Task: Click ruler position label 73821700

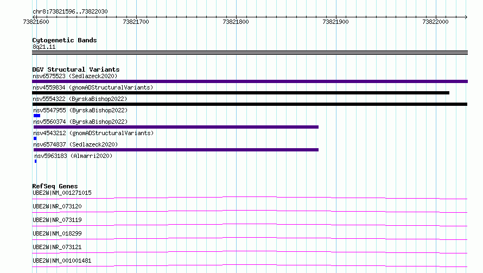Action: (136, 22)
